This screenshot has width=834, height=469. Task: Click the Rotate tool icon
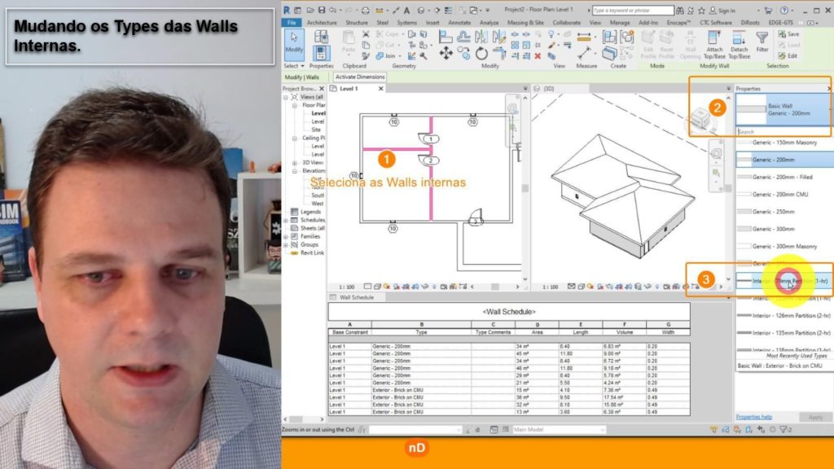(481, 53)
